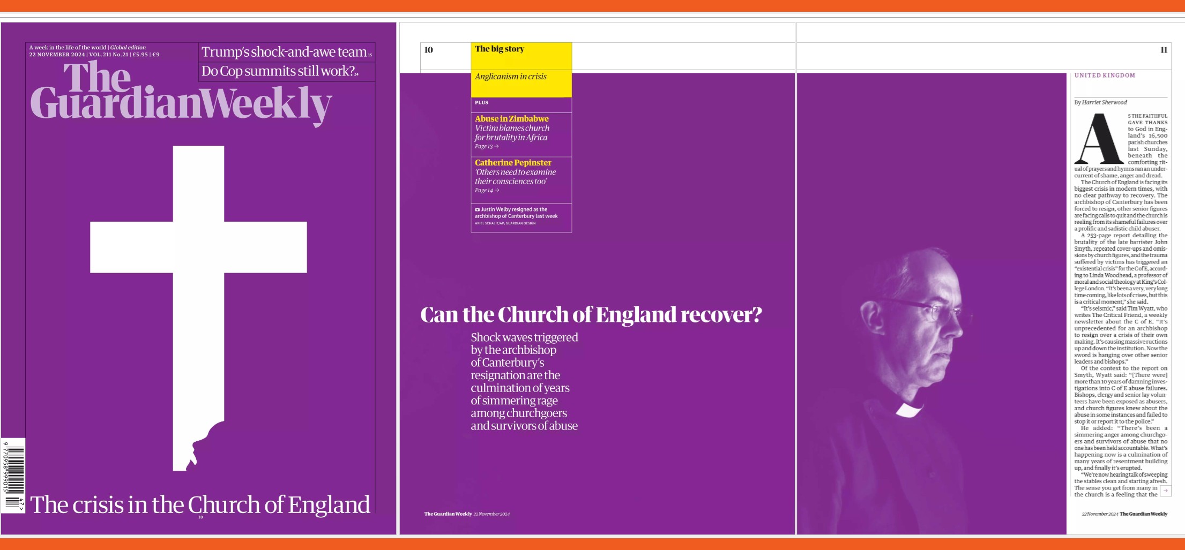
Task: Follow the 'Page 13 →' link
Action: (487, 146)
